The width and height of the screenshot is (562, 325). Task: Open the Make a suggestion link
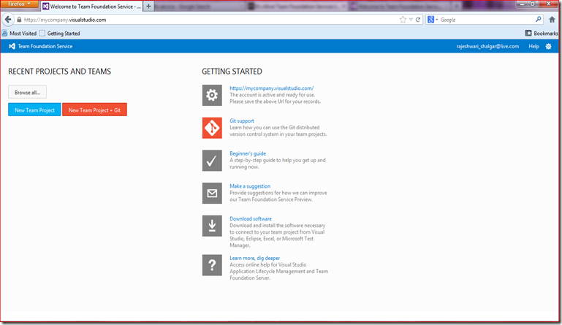[250, 186]
